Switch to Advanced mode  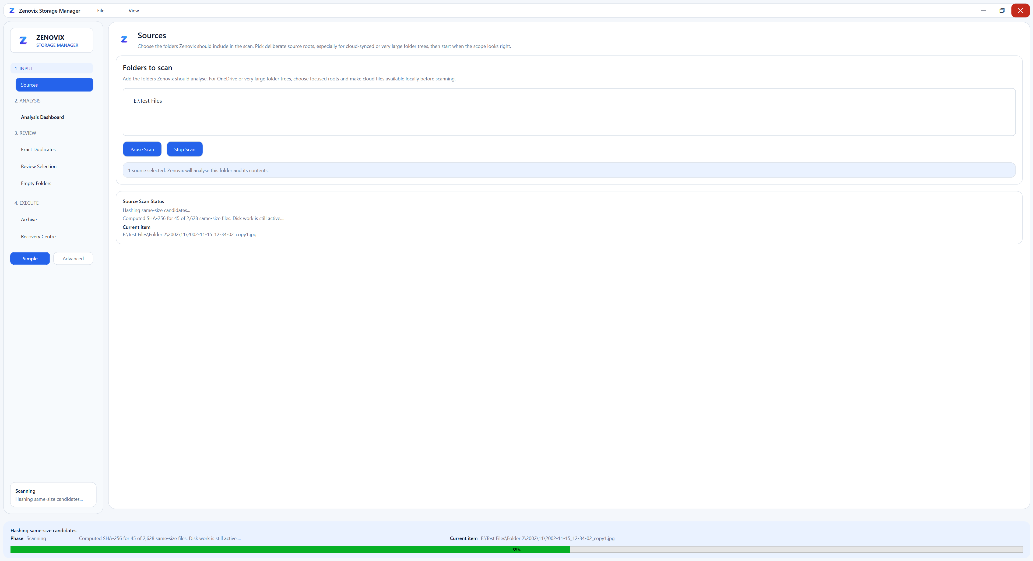click(x=73, y=258)
